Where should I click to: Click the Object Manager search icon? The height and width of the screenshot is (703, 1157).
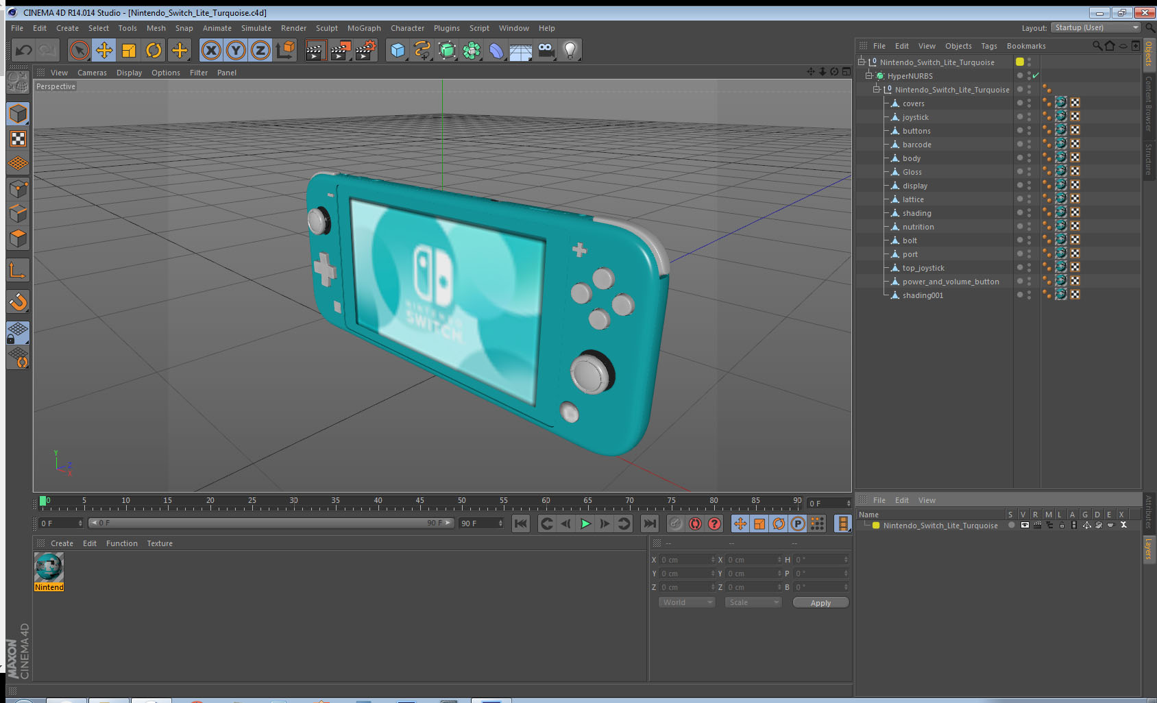click(1097, 46)
